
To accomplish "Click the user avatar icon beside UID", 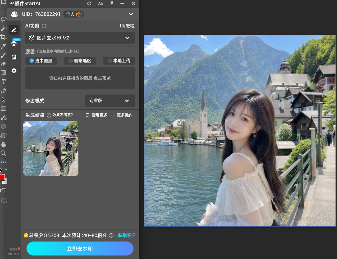I will tap(14, 14).
